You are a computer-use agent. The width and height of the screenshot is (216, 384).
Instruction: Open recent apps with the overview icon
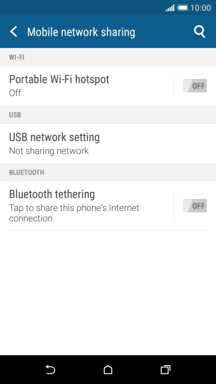tap(165, 370)
